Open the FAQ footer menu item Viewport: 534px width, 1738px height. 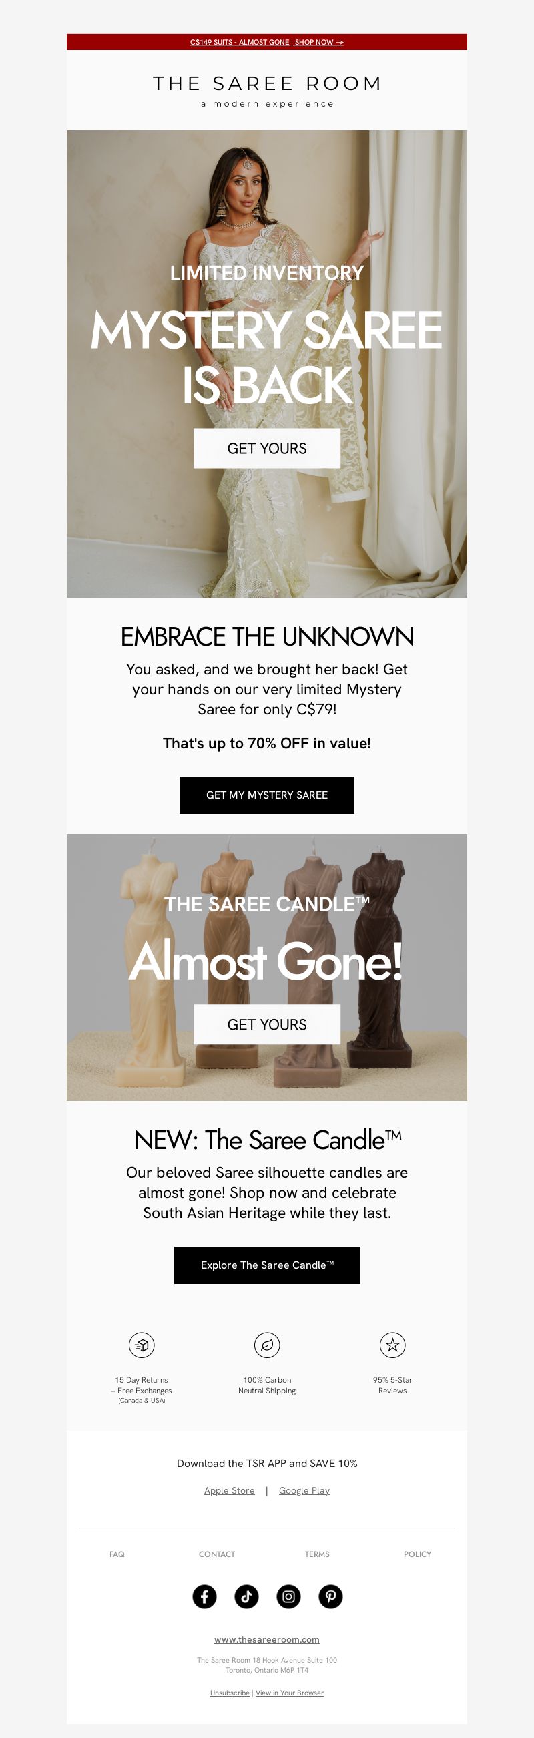[117, 1554]
